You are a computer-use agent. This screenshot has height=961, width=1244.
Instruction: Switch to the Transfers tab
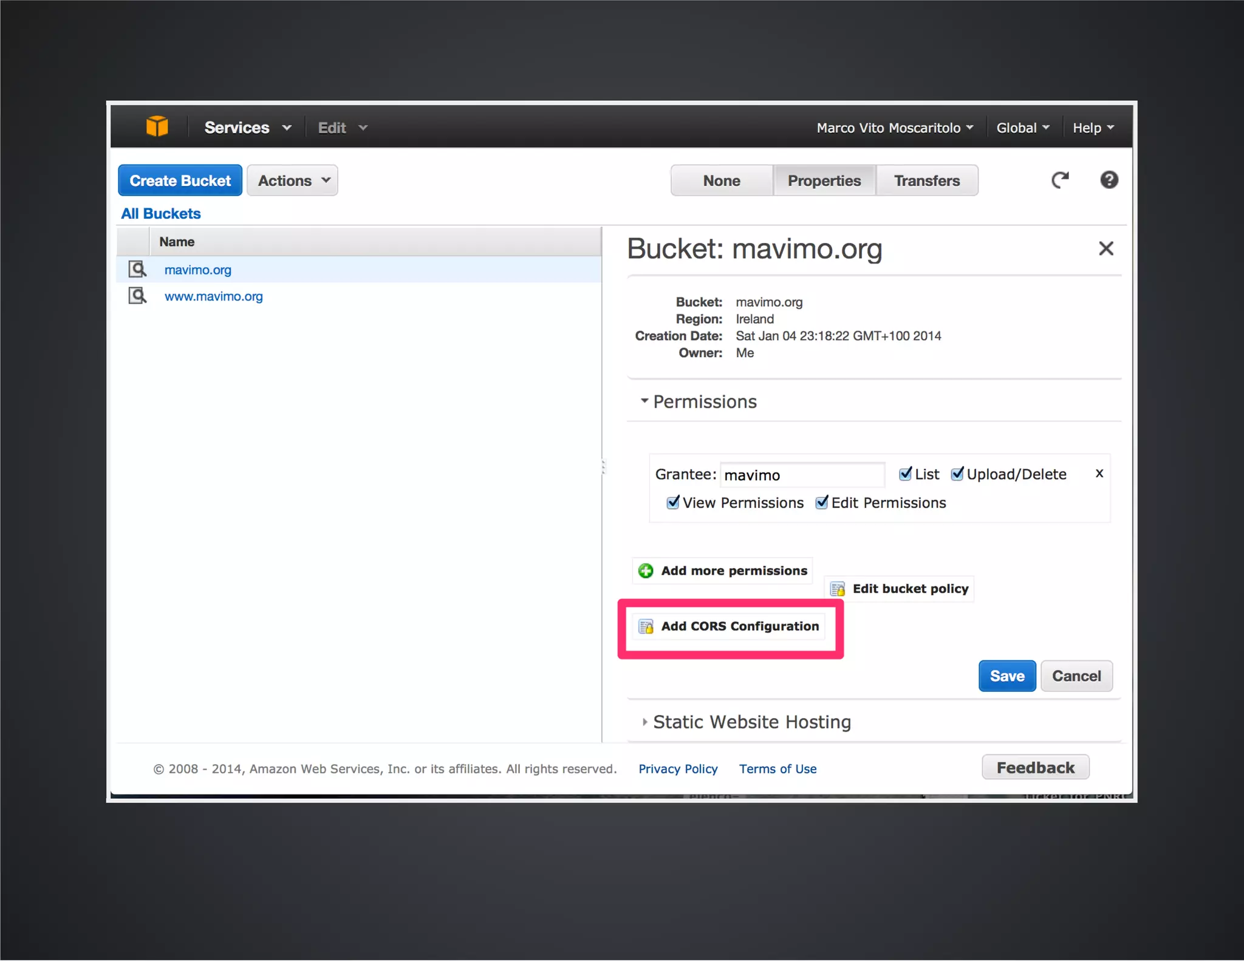point(926,180)
